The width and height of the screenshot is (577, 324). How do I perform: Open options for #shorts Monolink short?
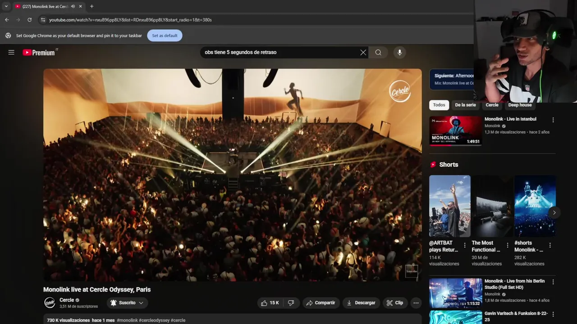[x=550, y=245]
